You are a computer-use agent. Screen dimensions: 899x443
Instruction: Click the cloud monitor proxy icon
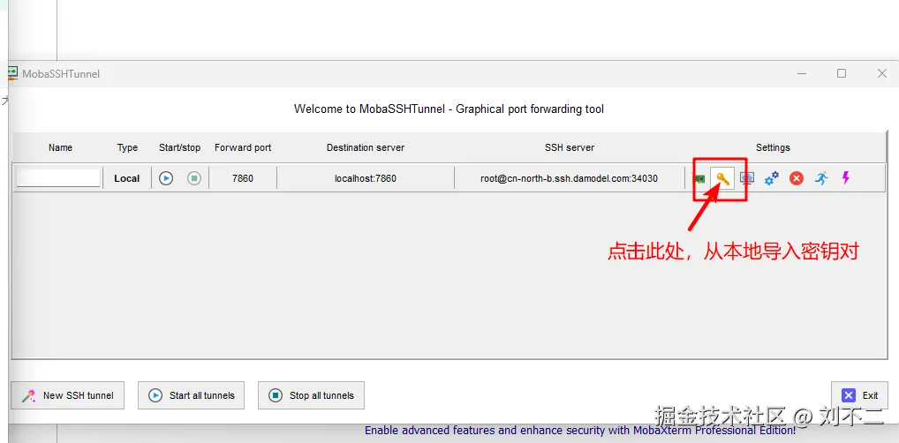coord(746,178)
